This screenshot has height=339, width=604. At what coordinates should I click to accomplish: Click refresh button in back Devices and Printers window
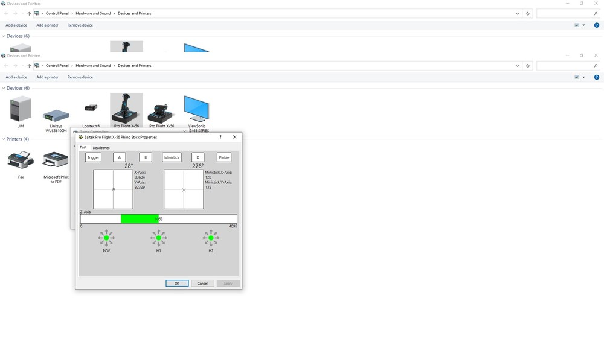point(528,13)
